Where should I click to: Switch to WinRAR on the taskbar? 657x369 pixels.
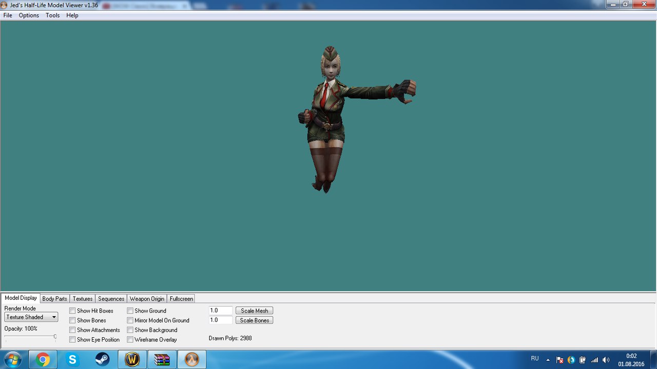coord(162,360)
